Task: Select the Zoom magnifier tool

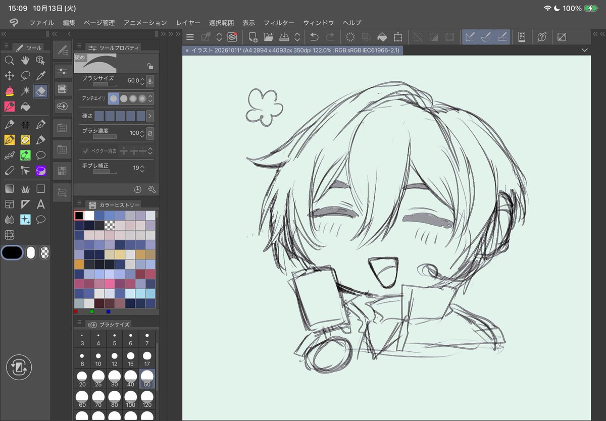Action: [x=9, y=61]
